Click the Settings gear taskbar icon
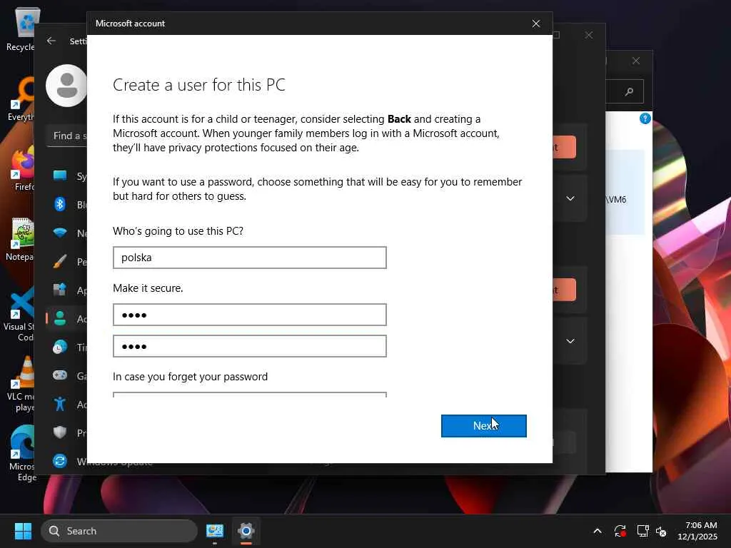This screenshot has width=731, height=548. (x=246, y=531)
